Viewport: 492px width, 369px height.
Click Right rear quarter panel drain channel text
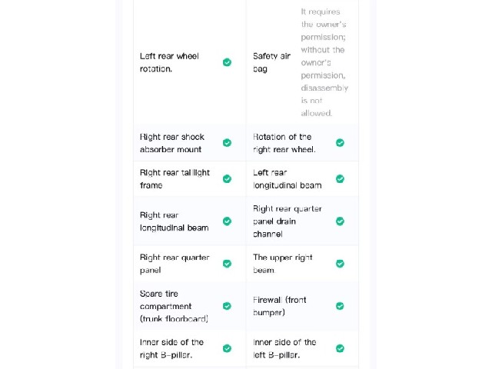[288, 221]
